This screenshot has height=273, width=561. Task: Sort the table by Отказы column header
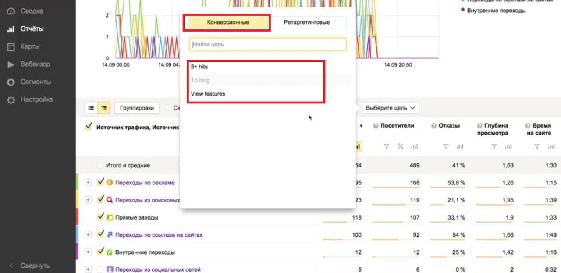[x=449, y=126]
